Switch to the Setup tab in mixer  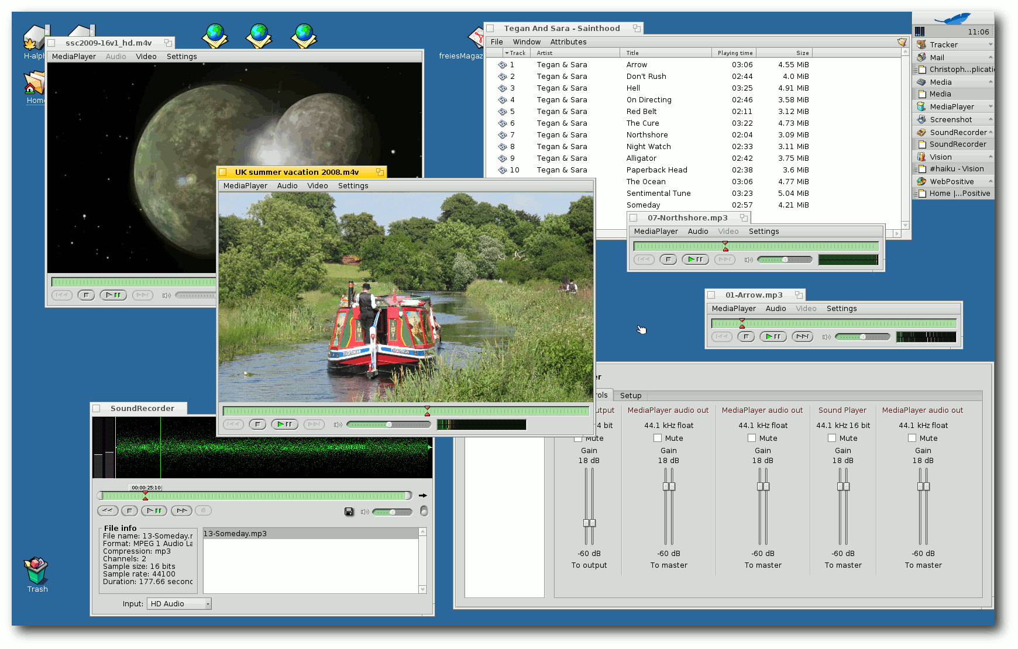pyautogui.click(x=630, y=396)
